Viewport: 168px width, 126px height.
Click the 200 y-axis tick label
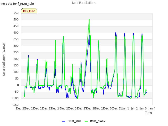tap(16, 59)
